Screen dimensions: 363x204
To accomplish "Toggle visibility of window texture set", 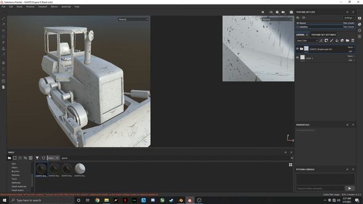I will tap(298, 27).
